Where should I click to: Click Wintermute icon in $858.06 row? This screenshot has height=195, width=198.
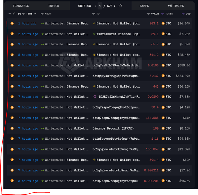tap(43, 65)
